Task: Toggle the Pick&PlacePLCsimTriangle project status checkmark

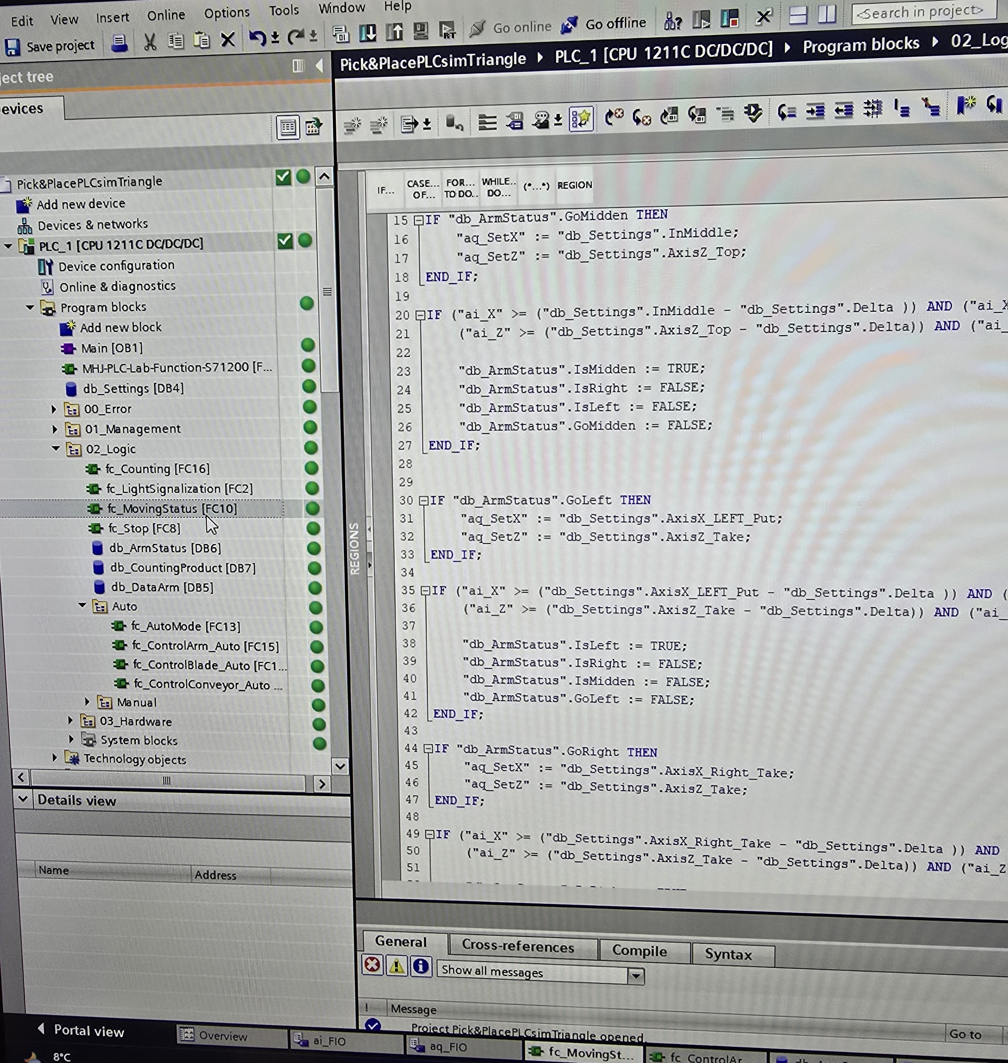Action: click(283, 177)
